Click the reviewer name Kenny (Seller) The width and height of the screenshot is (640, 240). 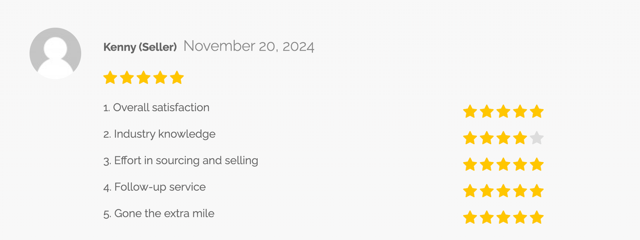pos(140,47)
